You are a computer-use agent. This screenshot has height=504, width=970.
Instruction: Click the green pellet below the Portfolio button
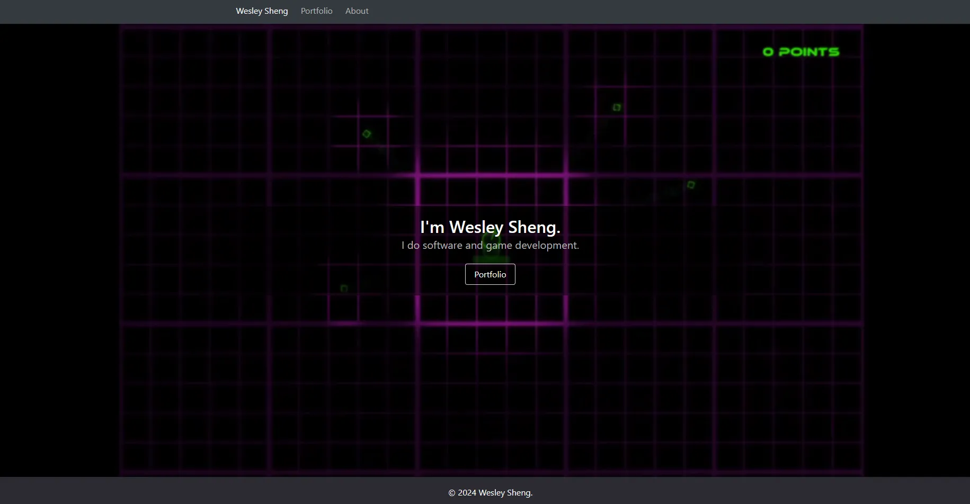coord(343,288)
